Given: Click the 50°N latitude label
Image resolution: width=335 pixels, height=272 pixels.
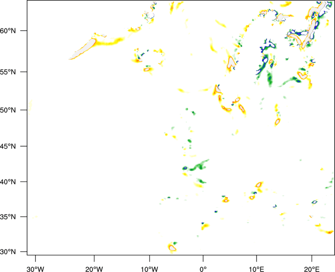Looking at the screenshot, I should pos(8,110).
